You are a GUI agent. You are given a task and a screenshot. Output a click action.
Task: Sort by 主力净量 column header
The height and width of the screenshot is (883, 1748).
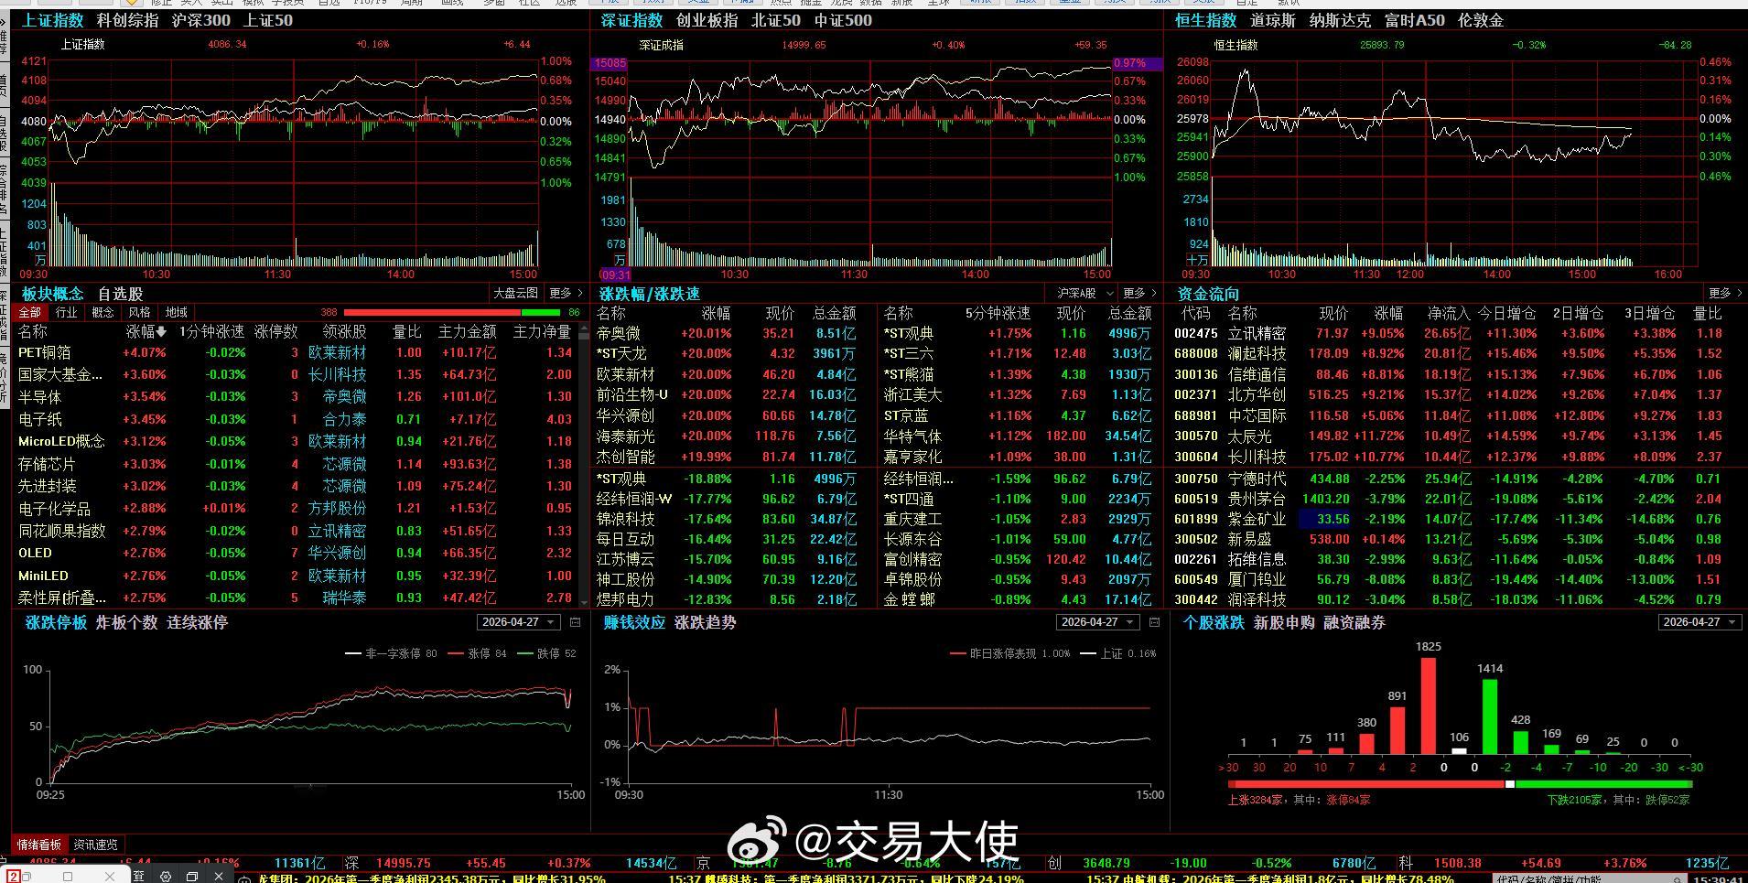pyautogui.click(x=542, y=331)
